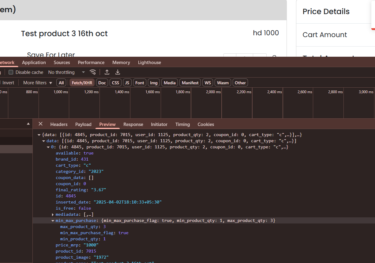
Task: Switch to the Sources tab
Action: pos(62,63)
